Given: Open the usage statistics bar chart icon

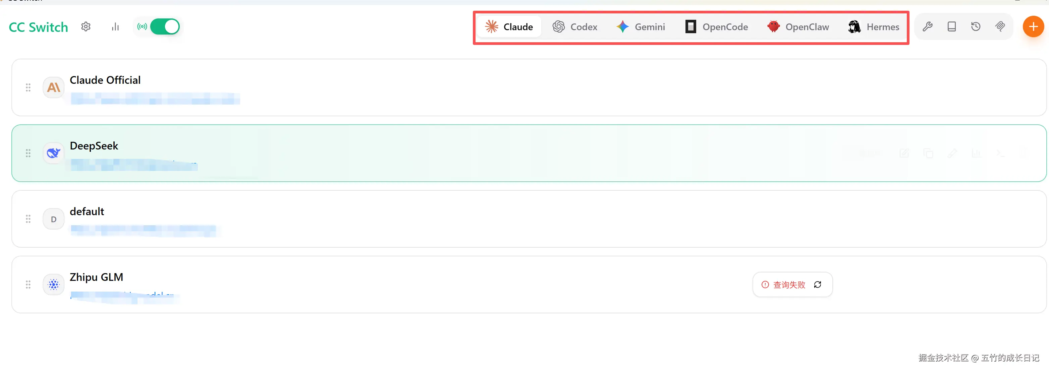Looking at the screenshot, I should 116,27.
